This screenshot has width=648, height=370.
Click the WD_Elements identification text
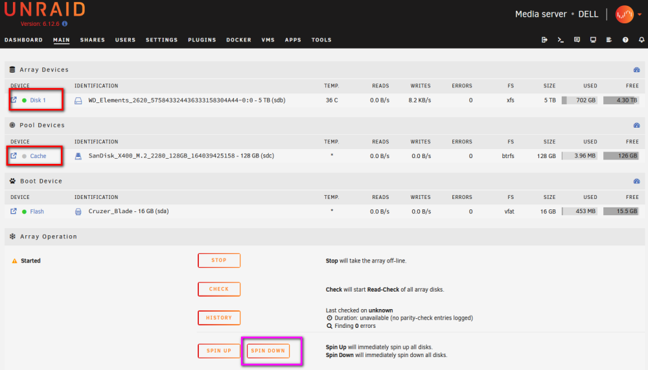pyautogui.click(x=187, y=100)
